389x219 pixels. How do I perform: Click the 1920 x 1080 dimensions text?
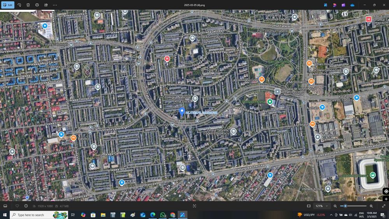pyautogui.click(x=46, y=206)
